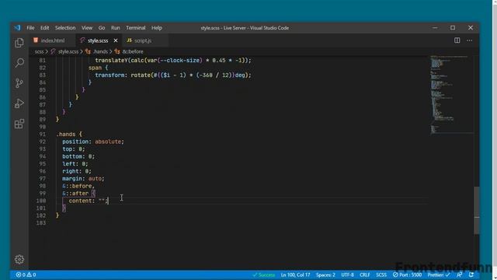Open the Manage gear in activity bar

coord(19,259)
